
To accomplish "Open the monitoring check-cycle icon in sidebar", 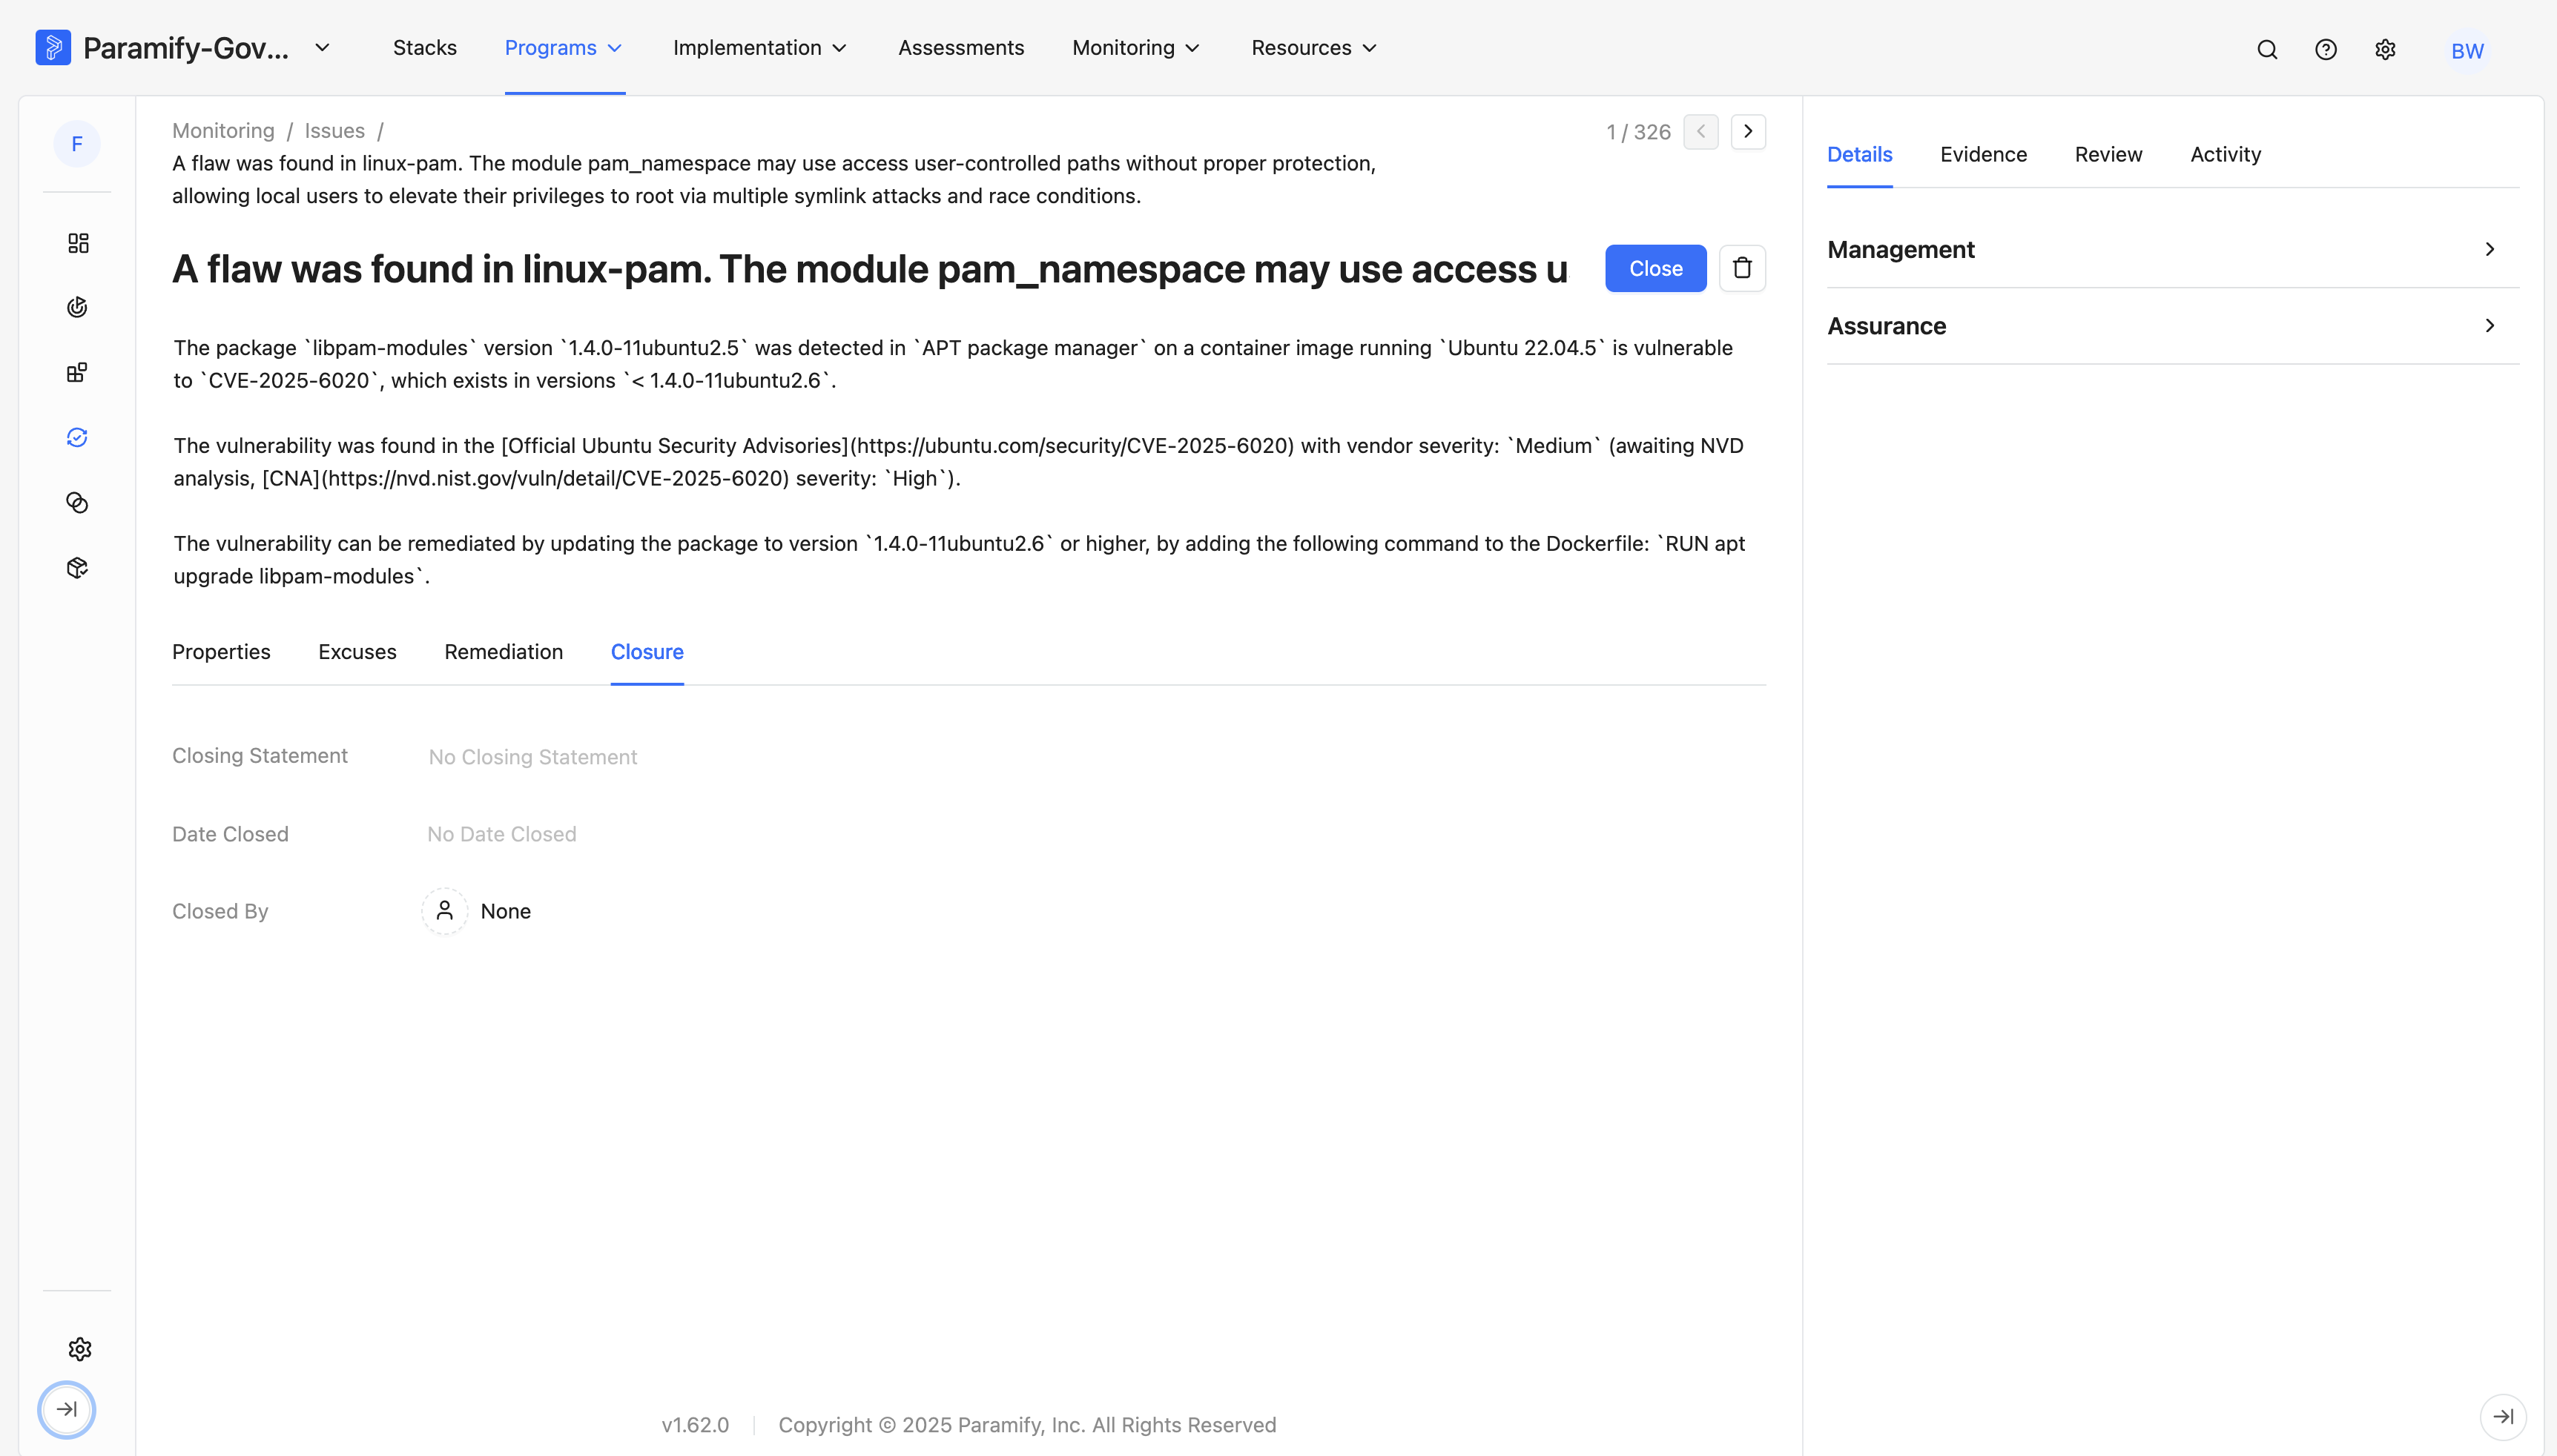I will [77, 437].
